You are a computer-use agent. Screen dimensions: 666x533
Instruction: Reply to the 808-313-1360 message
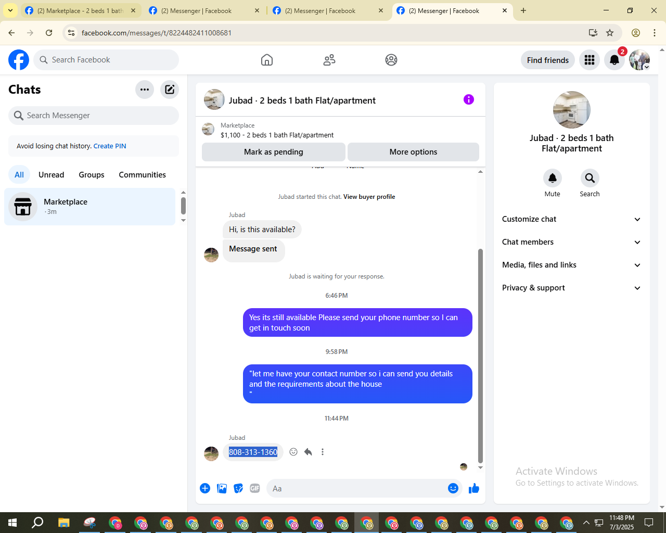click(x=308, y=452)
